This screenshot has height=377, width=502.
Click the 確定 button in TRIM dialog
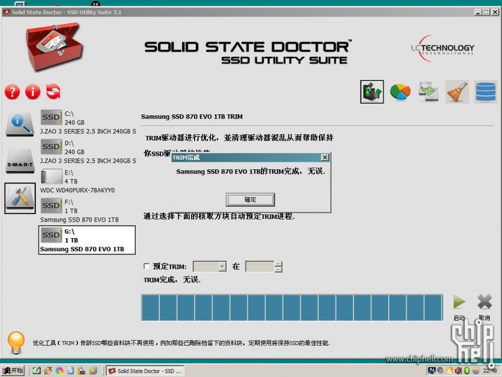pyautogui.click(x=250, y=200)
